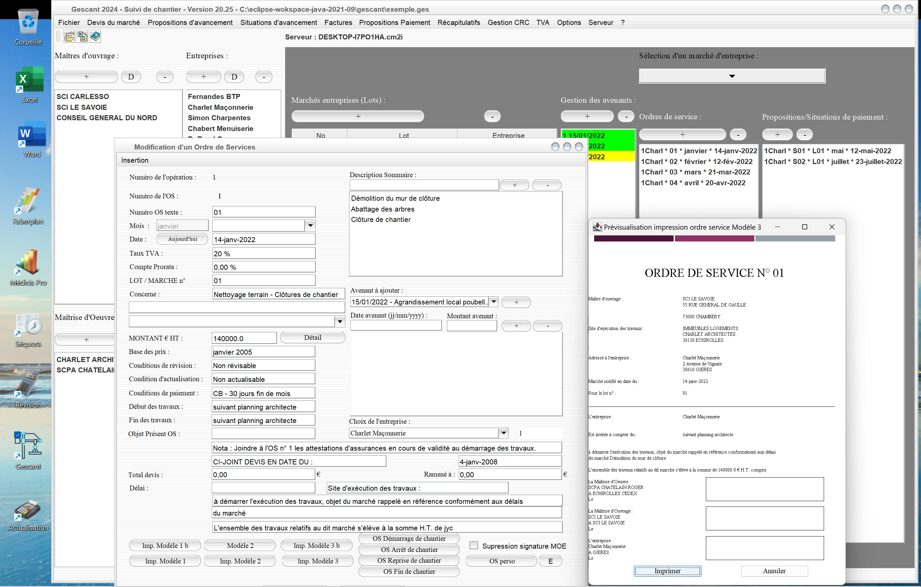This screenshot has height=587, width=921.
Task: Open the Corbeille desktop icon
Action: point(28,27)
